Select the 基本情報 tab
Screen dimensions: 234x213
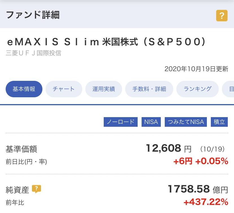[x=24, y=89]
